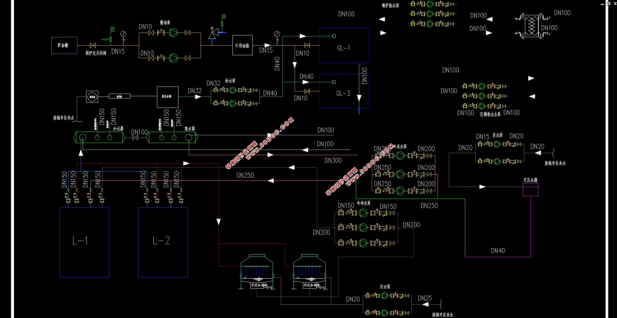Click the 补水泵 label above bottom pump group
617x318 pixels.
(x=385, y=287)
